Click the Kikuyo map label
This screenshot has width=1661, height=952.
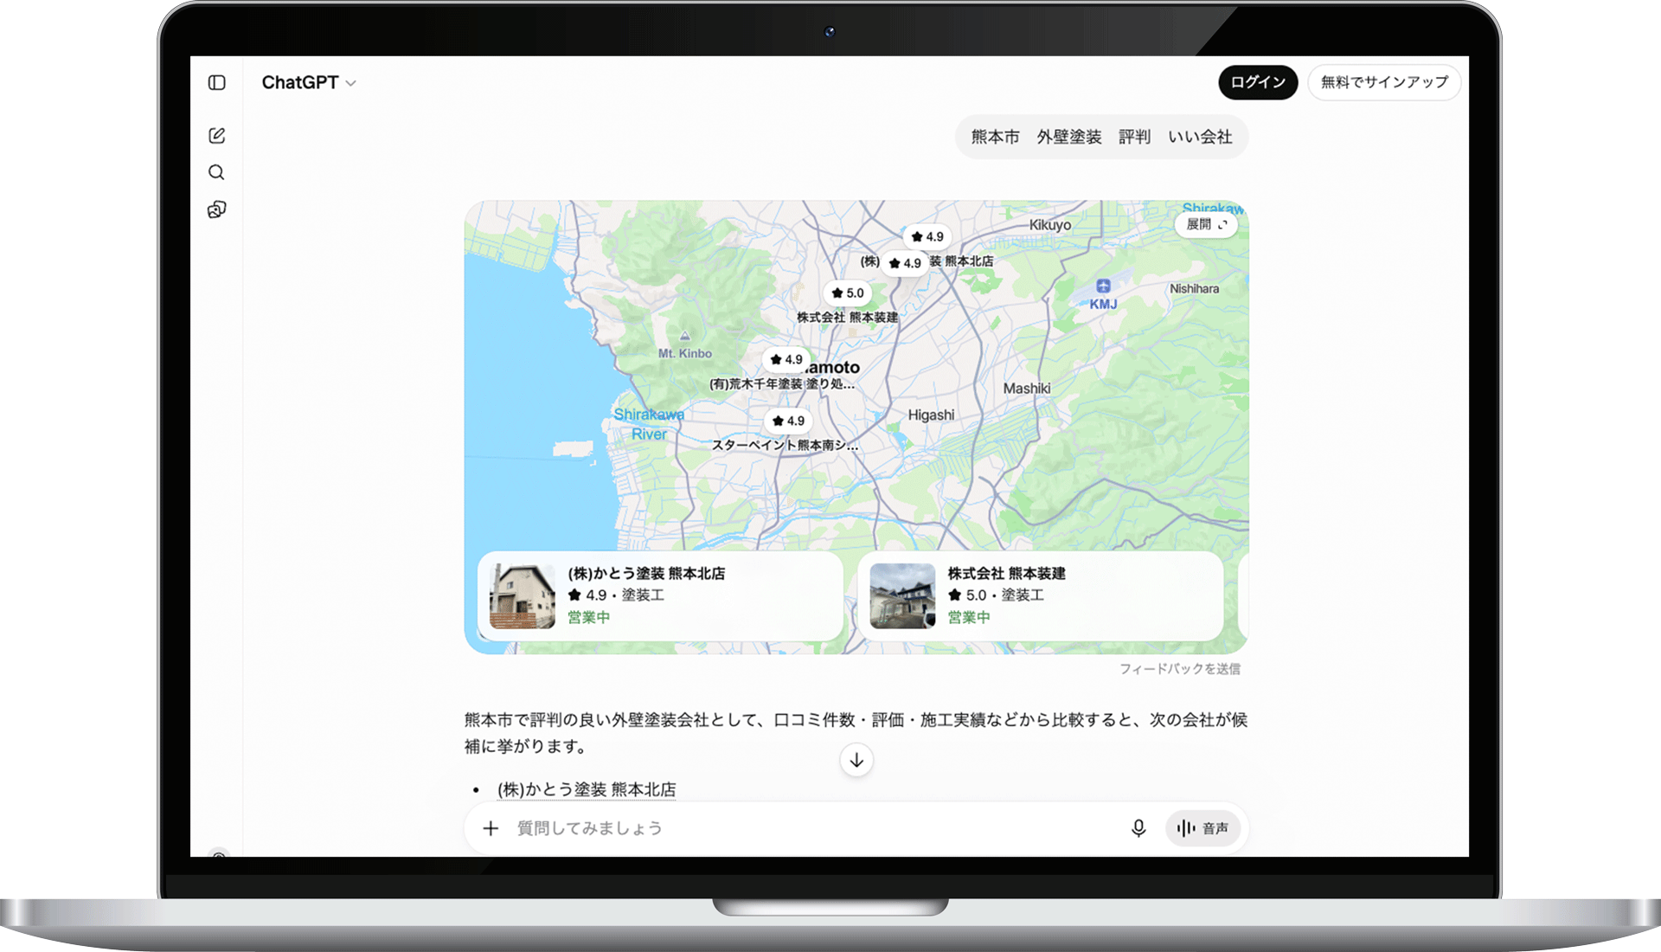point(1050,224)
